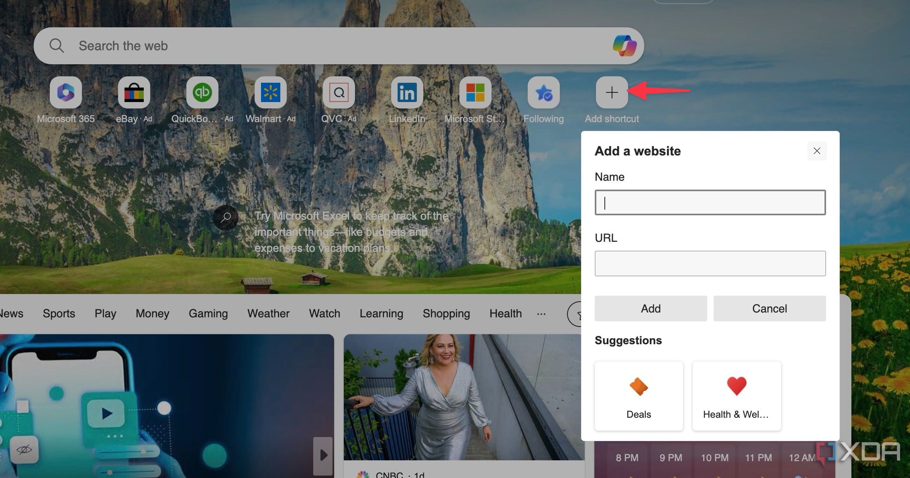Click the magnifier icon in search bar
This screenshot has width=910, height=478.
pos(57,46)
